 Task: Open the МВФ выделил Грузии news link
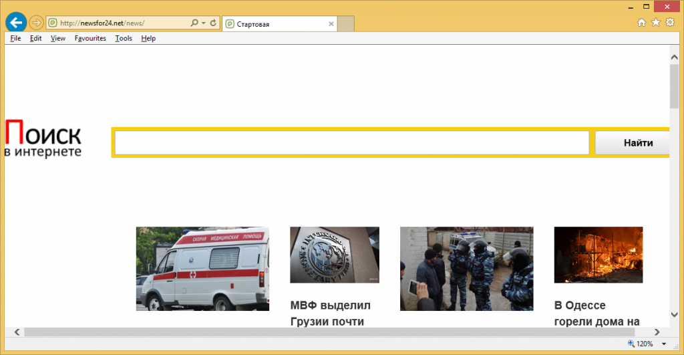(330, 313)
